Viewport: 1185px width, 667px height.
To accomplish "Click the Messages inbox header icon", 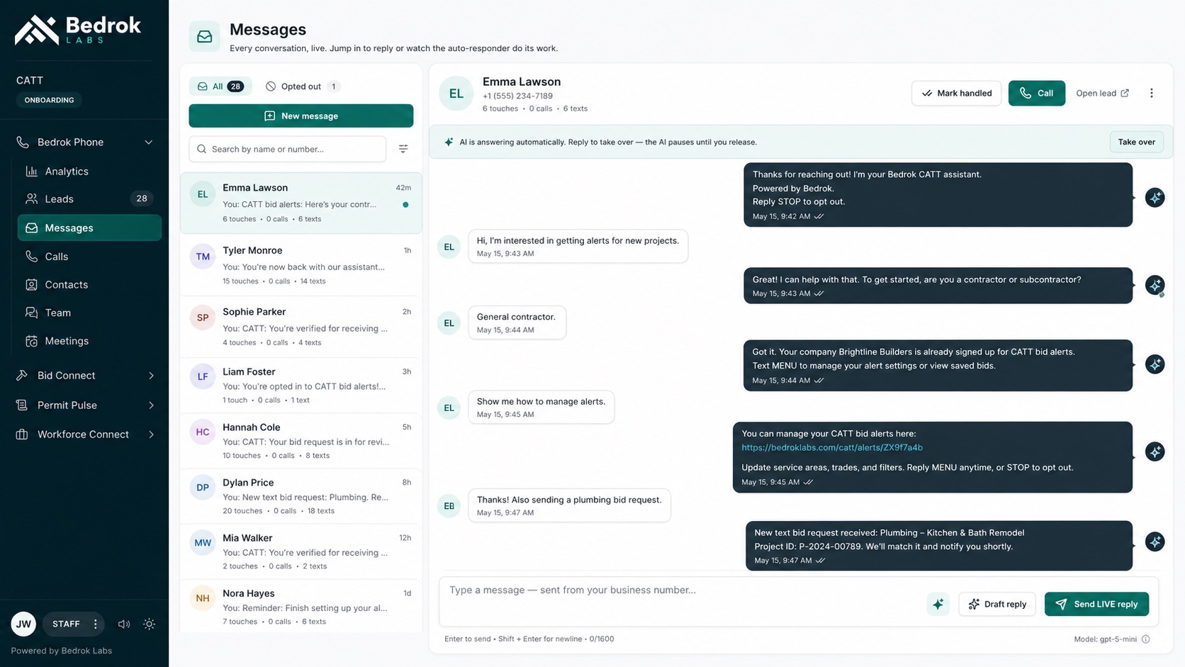I will tap(205, 37).
